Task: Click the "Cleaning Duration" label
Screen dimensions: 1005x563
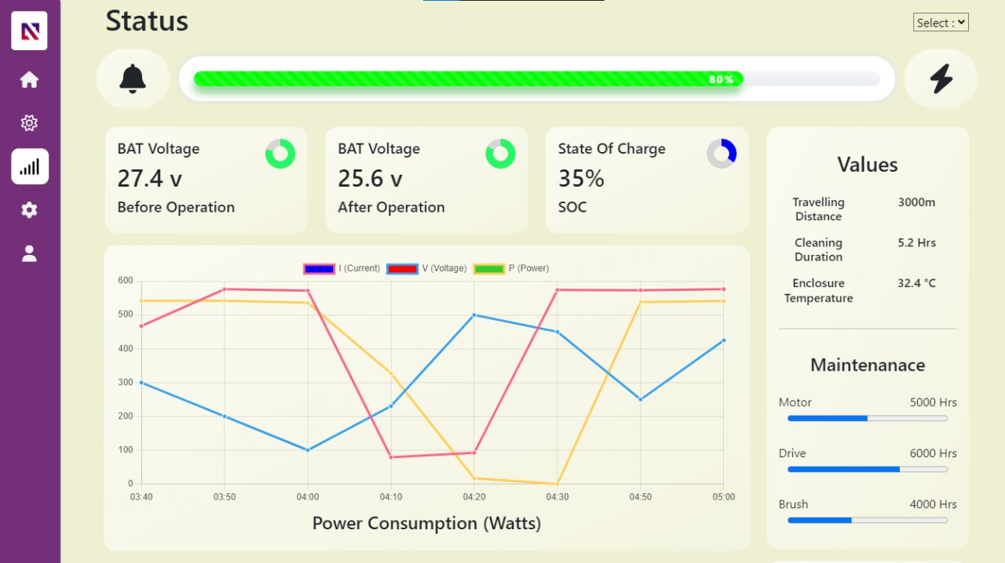Action: [x=818, y=250]
